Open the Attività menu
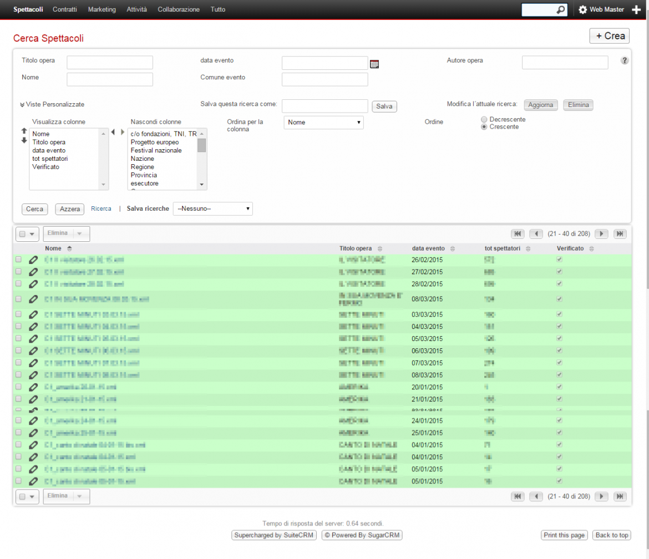The height and width of the screenshot is (559, 649). 136,9
